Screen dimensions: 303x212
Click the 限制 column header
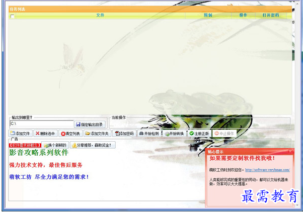[x=208, y=15]
